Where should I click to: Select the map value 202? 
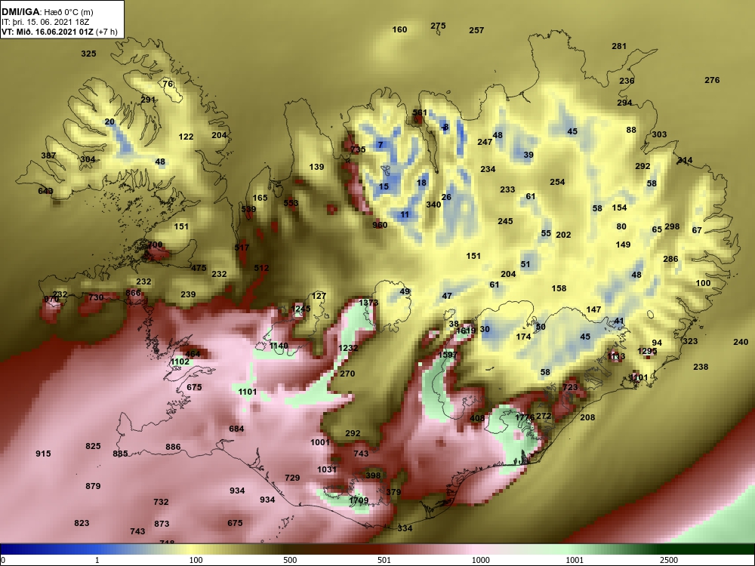click(563, 235)
